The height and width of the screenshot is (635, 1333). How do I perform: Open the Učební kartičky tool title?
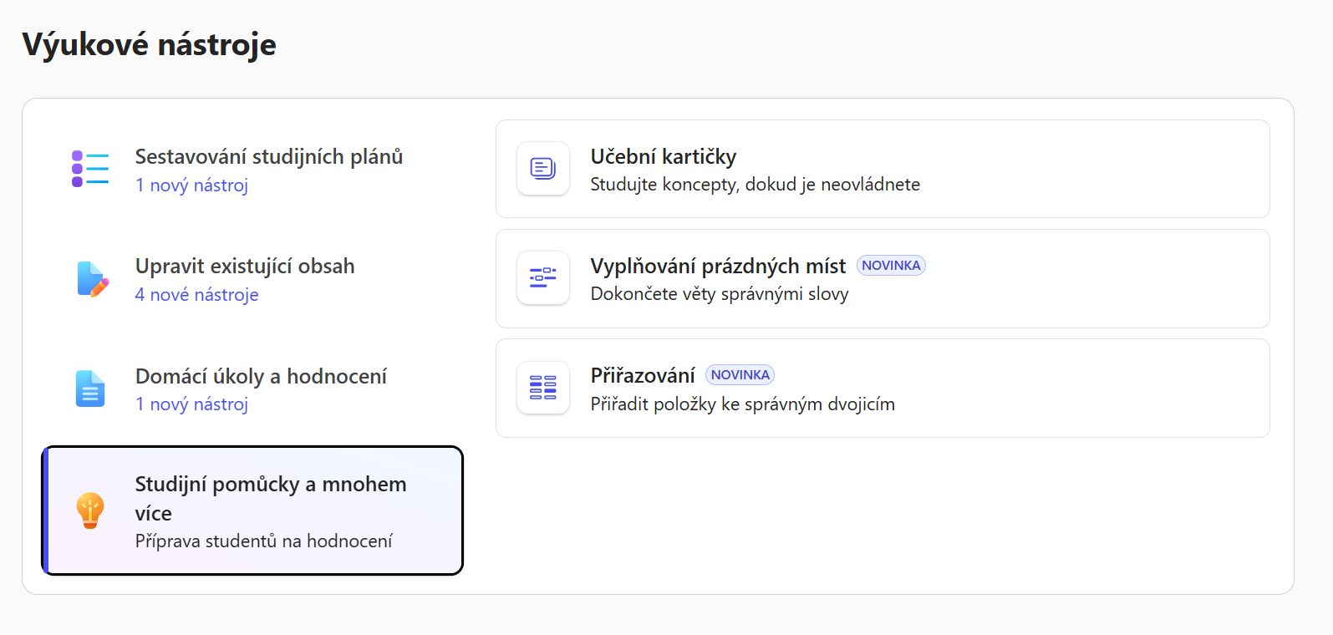pos(663,157)
